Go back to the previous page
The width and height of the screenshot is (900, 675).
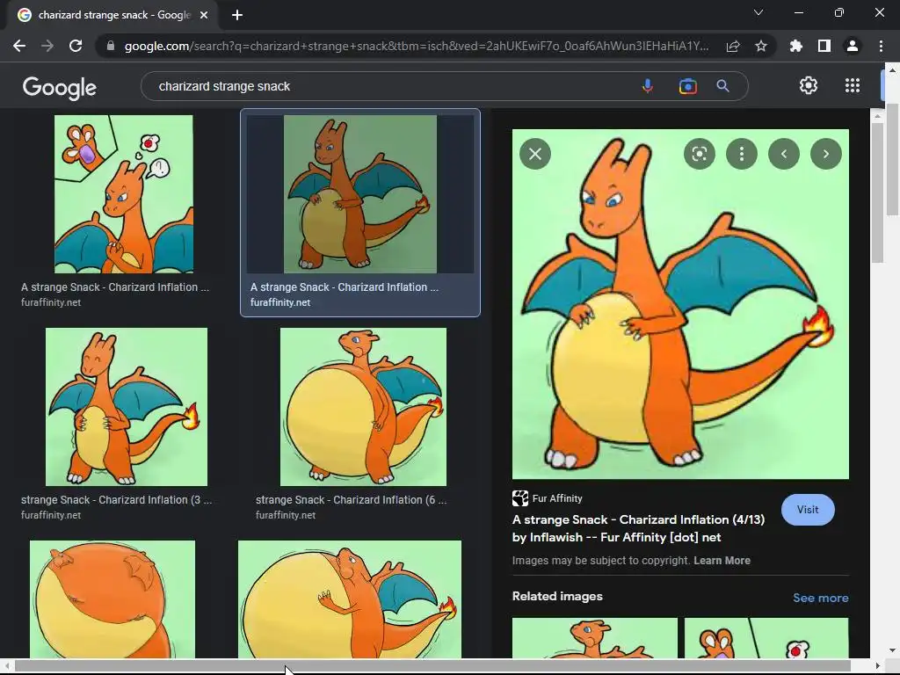(x=19, y=46)
